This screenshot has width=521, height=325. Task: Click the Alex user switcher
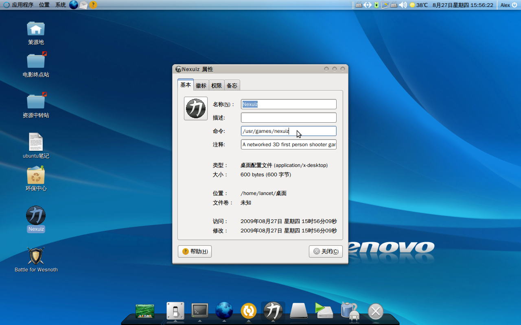(x=505, y=5)
